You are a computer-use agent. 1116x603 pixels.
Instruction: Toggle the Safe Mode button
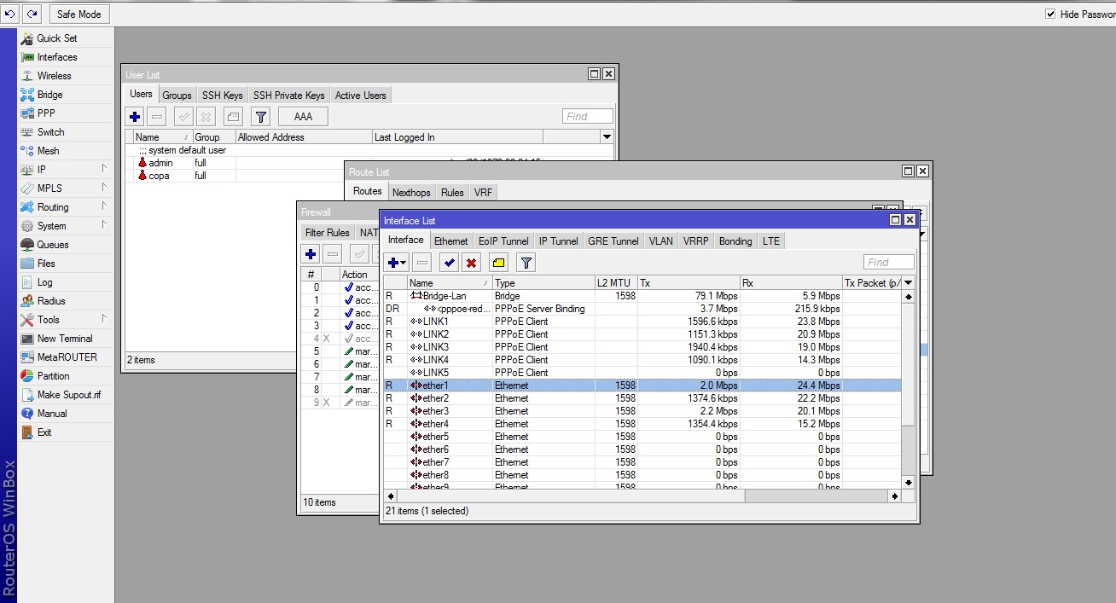(x=79, y=14)
